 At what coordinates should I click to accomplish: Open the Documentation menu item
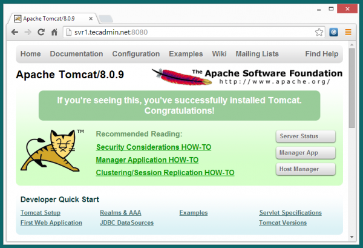click(76, 54)
